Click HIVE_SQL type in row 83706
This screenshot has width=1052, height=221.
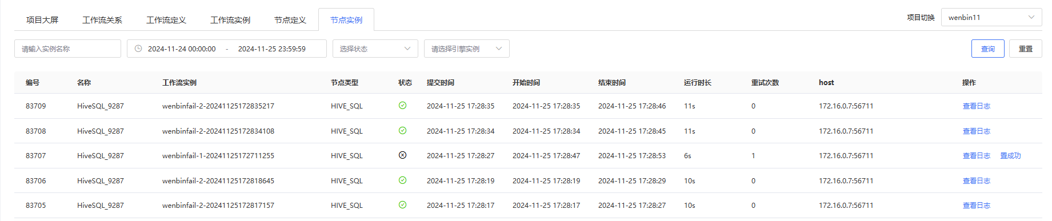(347, 181)
